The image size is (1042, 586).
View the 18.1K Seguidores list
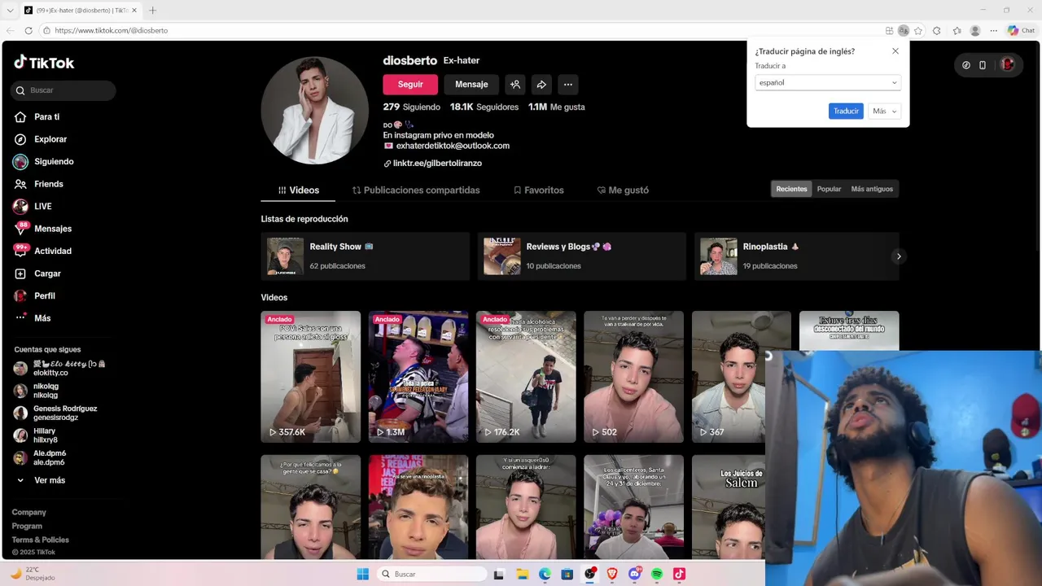pos(484,107)
